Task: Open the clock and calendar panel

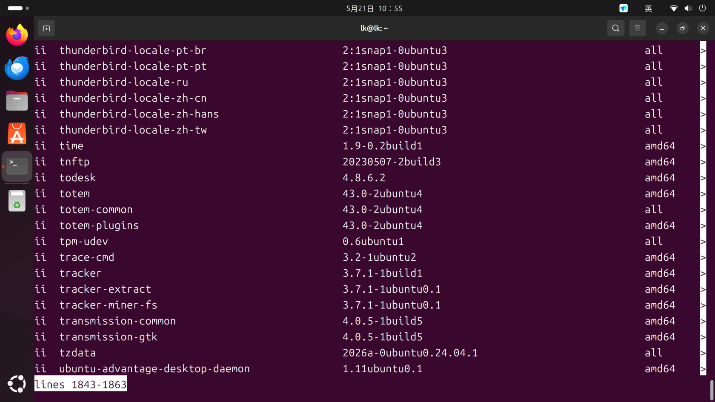Action: [374, 9]
